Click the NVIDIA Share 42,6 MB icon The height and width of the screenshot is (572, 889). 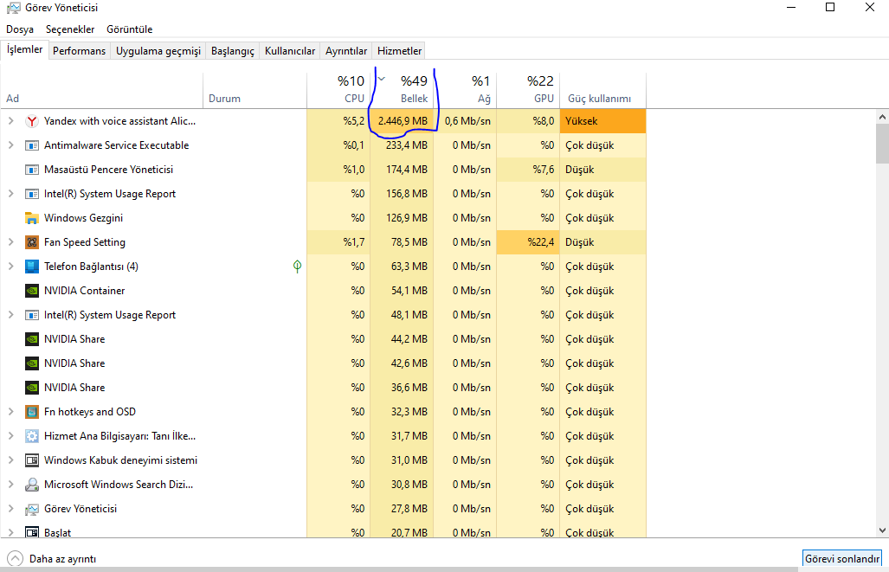tap(32, 363)
